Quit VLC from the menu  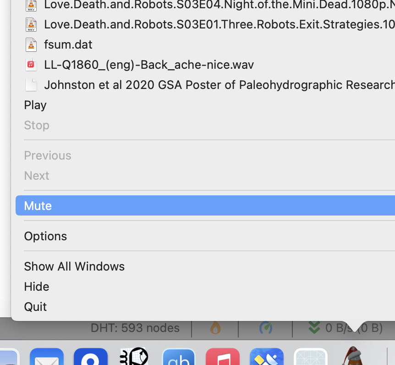(x=35, y=306)
